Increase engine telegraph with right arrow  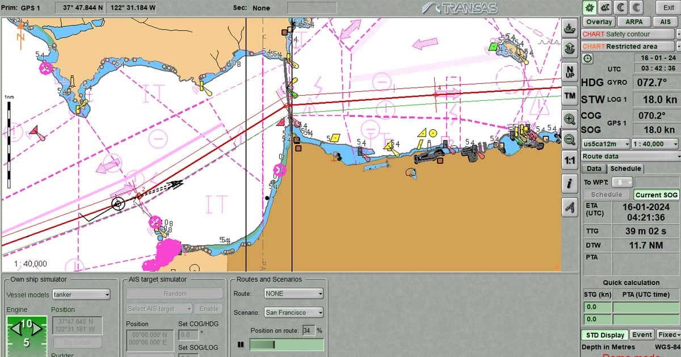click(36, 328)
